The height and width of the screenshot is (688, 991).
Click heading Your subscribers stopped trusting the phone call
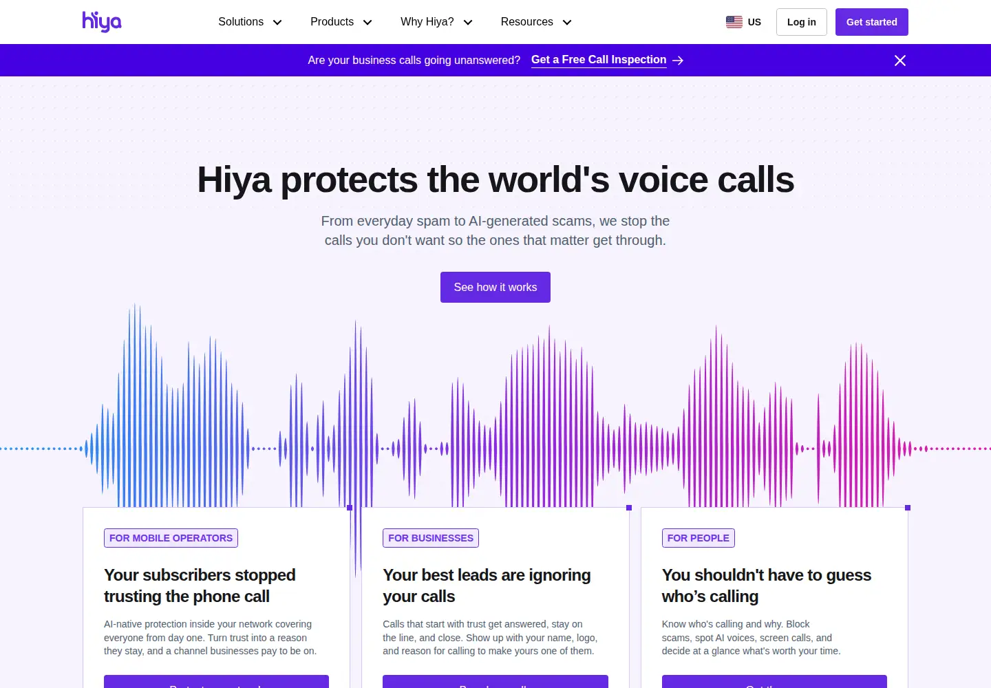pos(200,585)
